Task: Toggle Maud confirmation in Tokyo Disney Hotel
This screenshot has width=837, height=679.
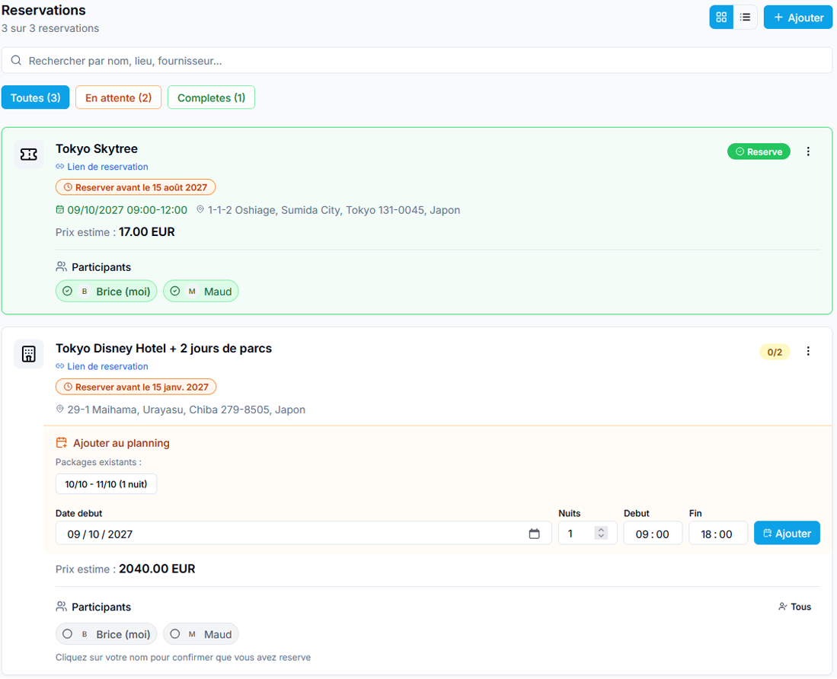Action: (201, 634)
